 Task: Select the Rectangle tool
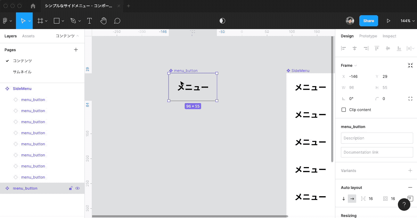56,20
